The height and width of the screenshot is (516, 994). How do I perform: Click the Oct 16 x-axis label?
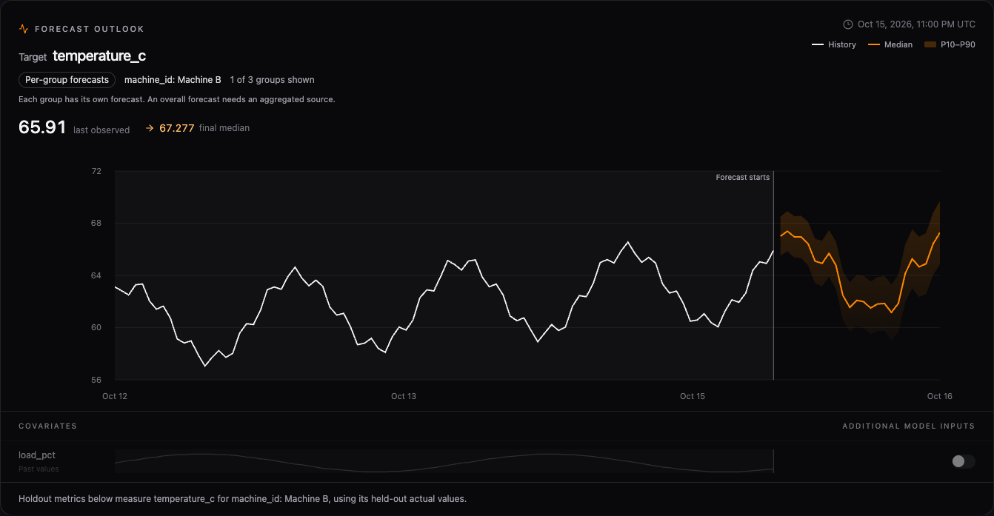[x=939, y=396]
